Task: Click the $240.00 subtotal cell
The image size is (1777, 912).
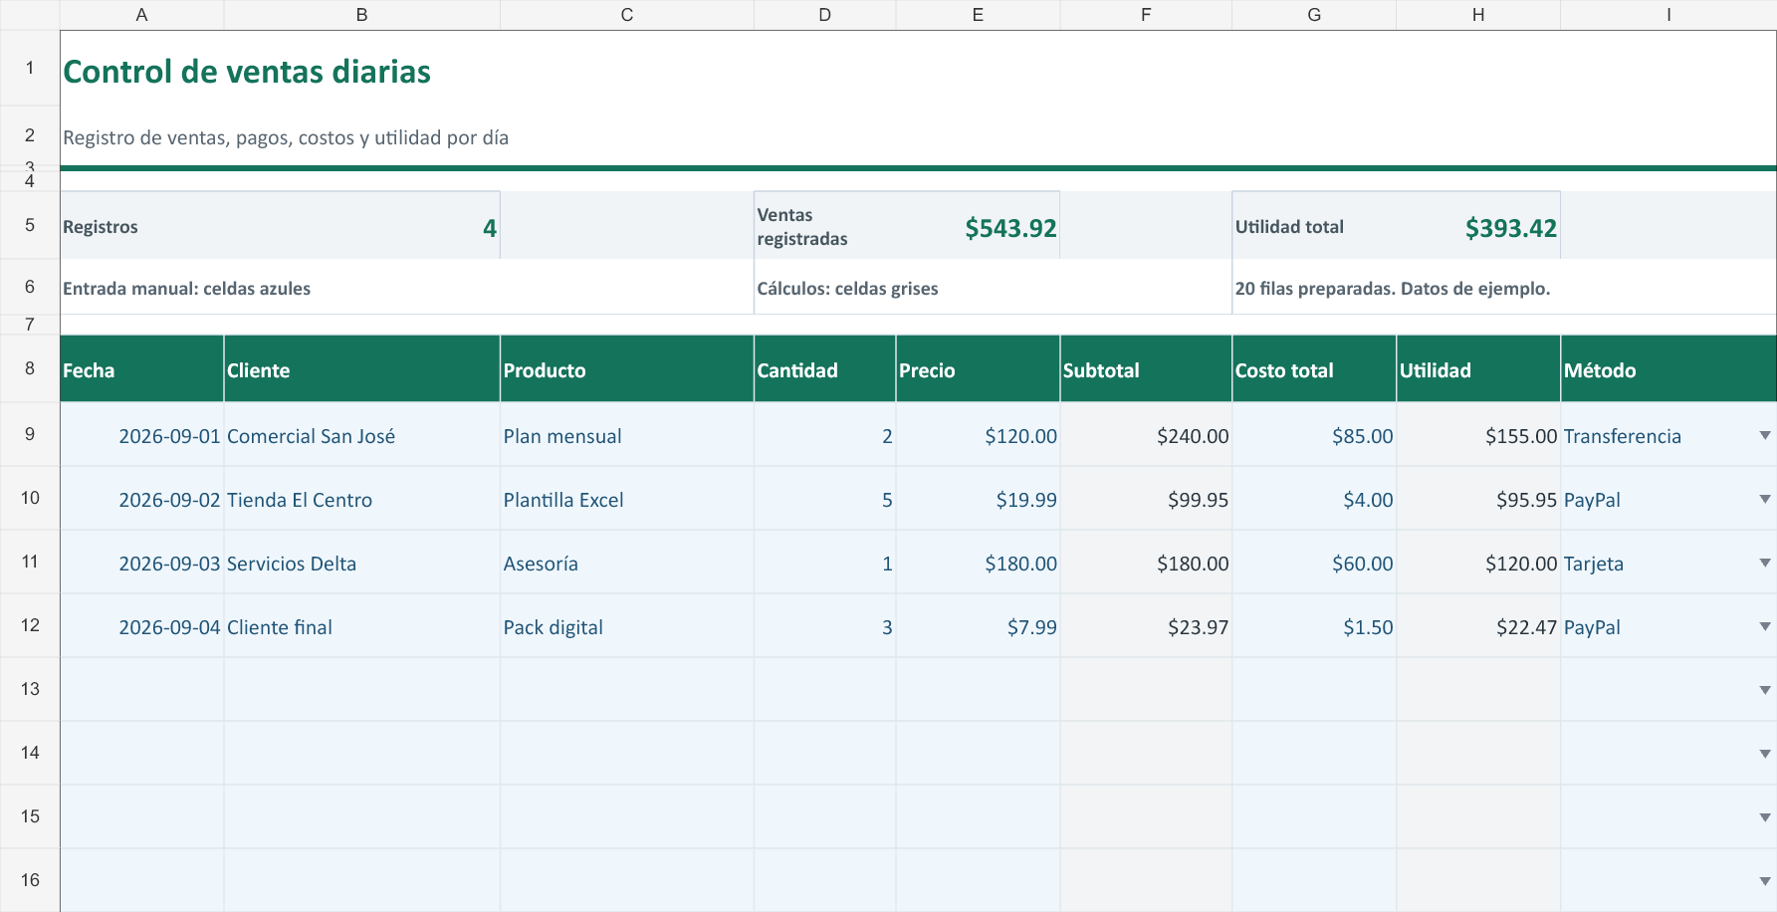Action: (x=1146, y=435)
